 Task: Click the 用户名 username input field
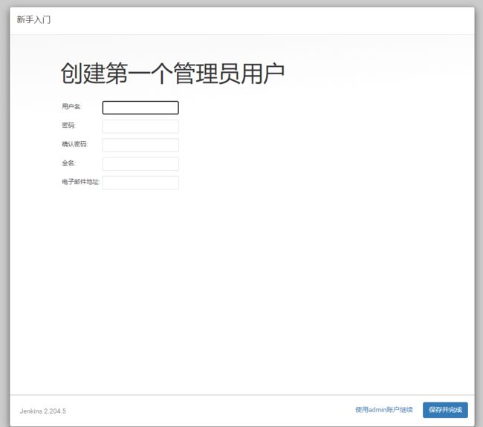click(140, 108)
